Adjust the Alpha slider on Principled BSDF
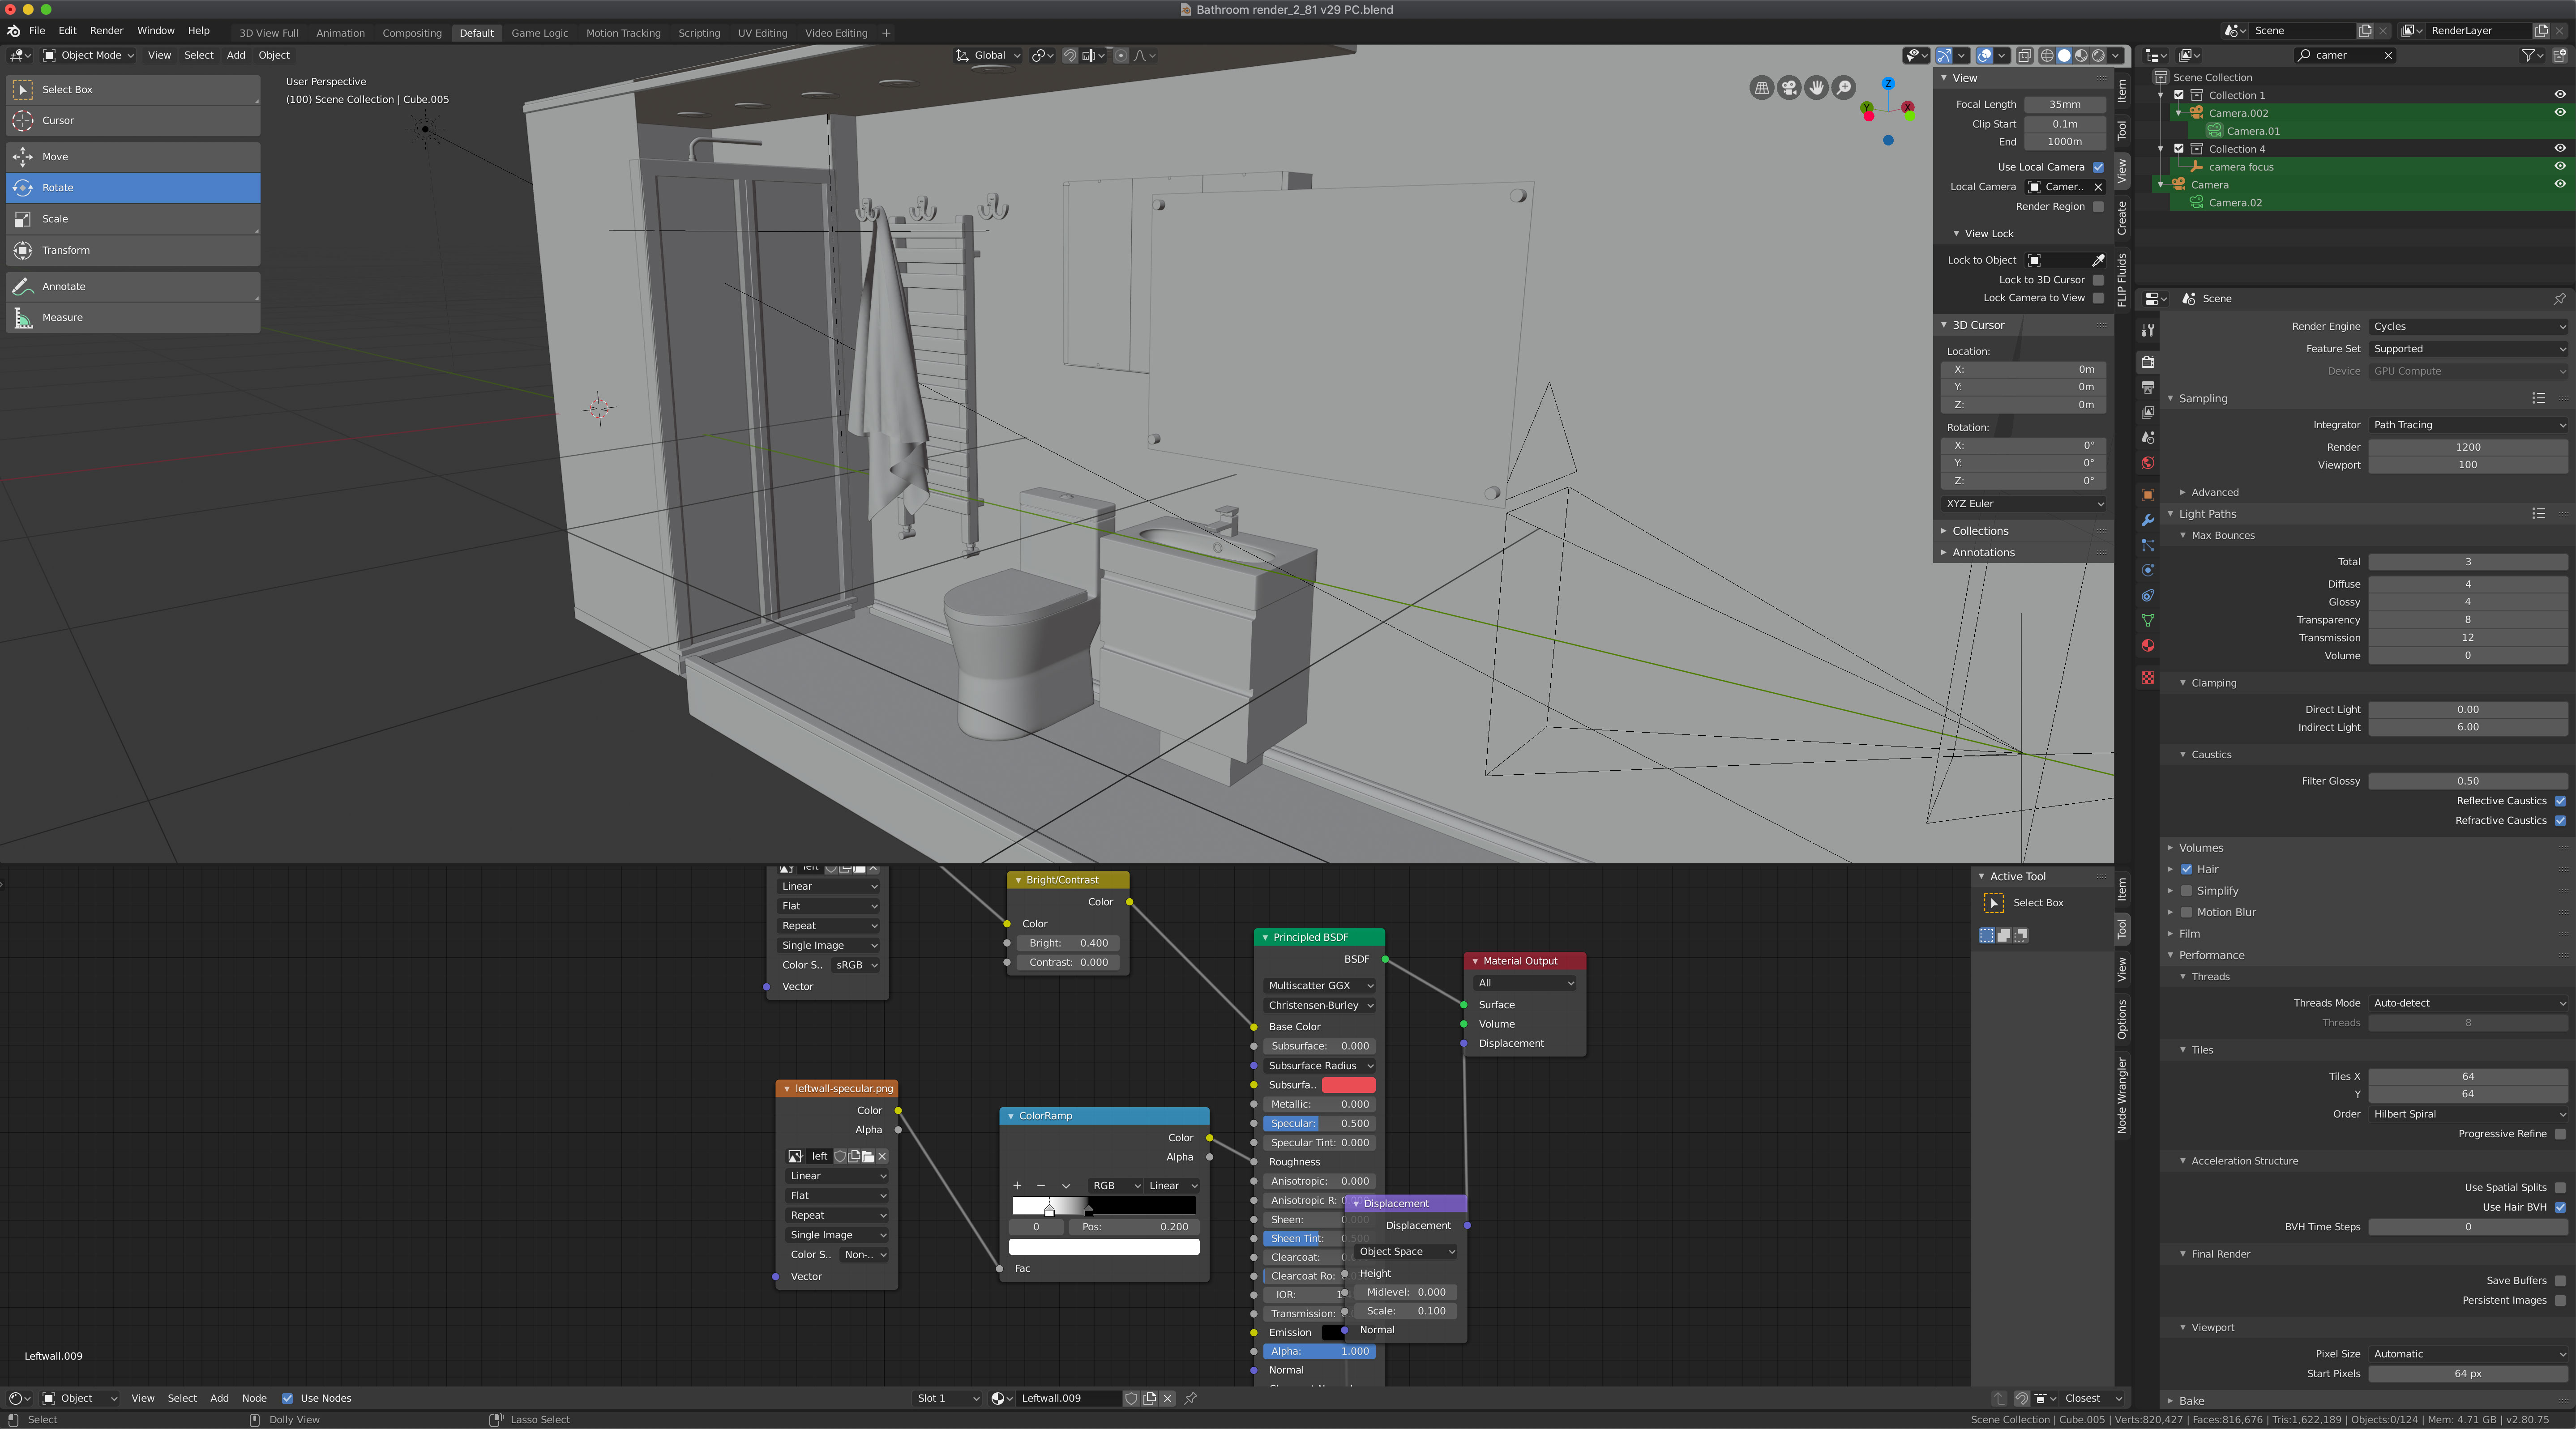Screen dimensions: 2576x1429 pyautogui.click(x=1319, y=1351)
